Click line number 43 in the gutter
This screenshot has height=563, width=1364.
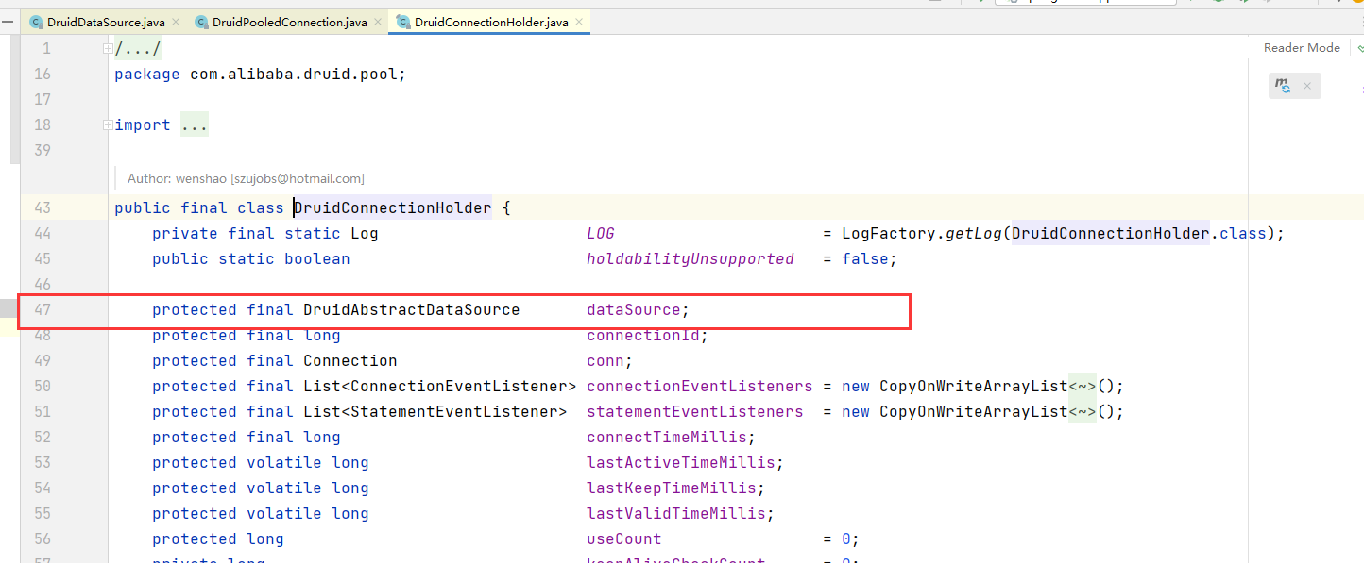(x=42, y=208)
